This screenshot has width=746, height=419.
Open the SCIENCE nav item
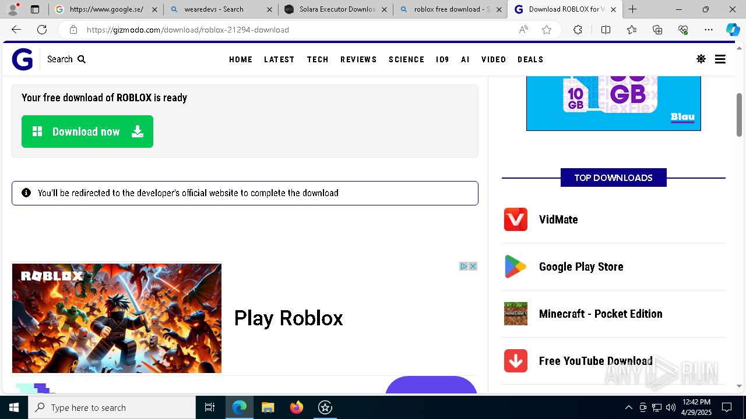tap(406, 59)
